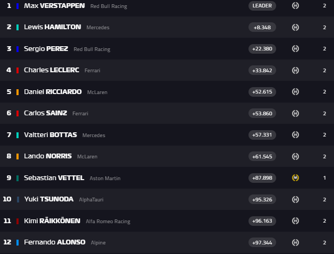Image resolution: width=334 pixels, height=254 pixels.
Task: Click the +22.380 interval badge
Action: click(x=262, y=49)
